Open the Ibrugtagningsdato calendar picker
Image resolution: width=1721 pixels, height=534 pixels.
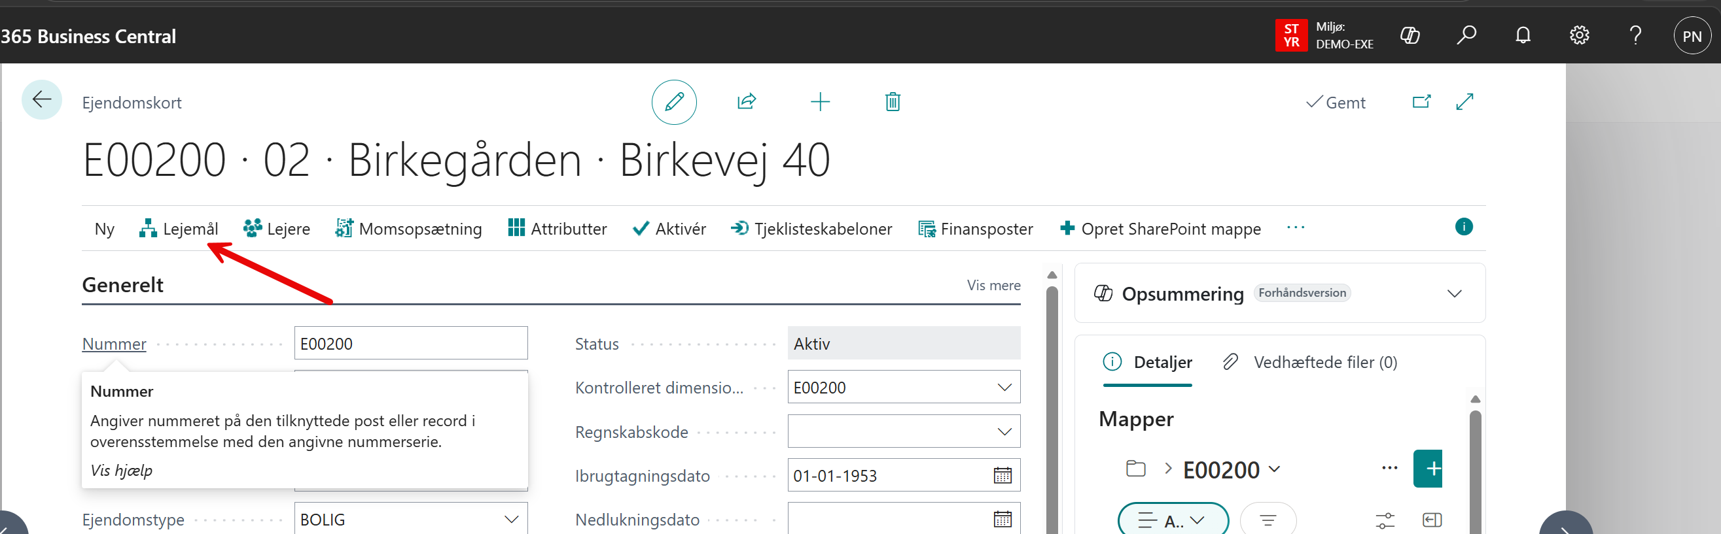(x=1002, y=475)
